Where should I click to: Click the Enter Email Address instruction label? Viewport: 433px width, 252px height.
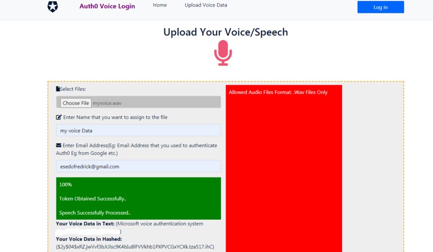[136, 149]
